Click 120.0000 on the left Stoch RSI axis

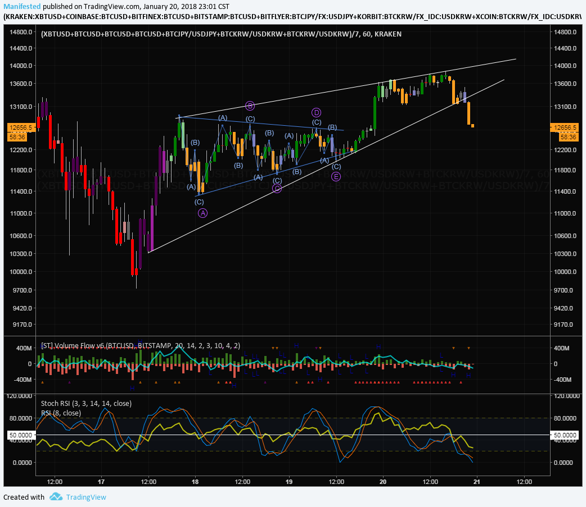pyautogui.click(x=20, y=396)
